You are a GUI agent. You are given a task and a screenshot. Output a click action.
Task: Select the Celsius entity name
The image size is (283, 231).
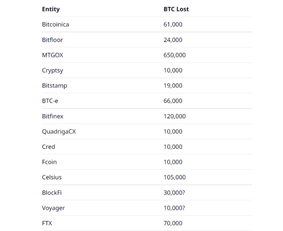pyautogui.click(x=52, y=177)
